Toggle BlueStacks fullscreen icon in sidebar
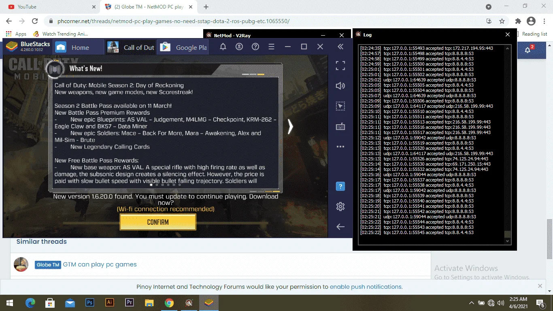Viewport: 553px width, 311px height. (x=340, y=66)
